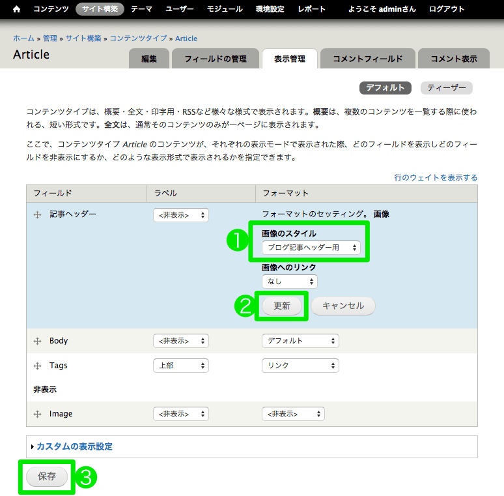504x496 pixels.
Task: Open format dropdown for Tags
Action: click(300, 366)
